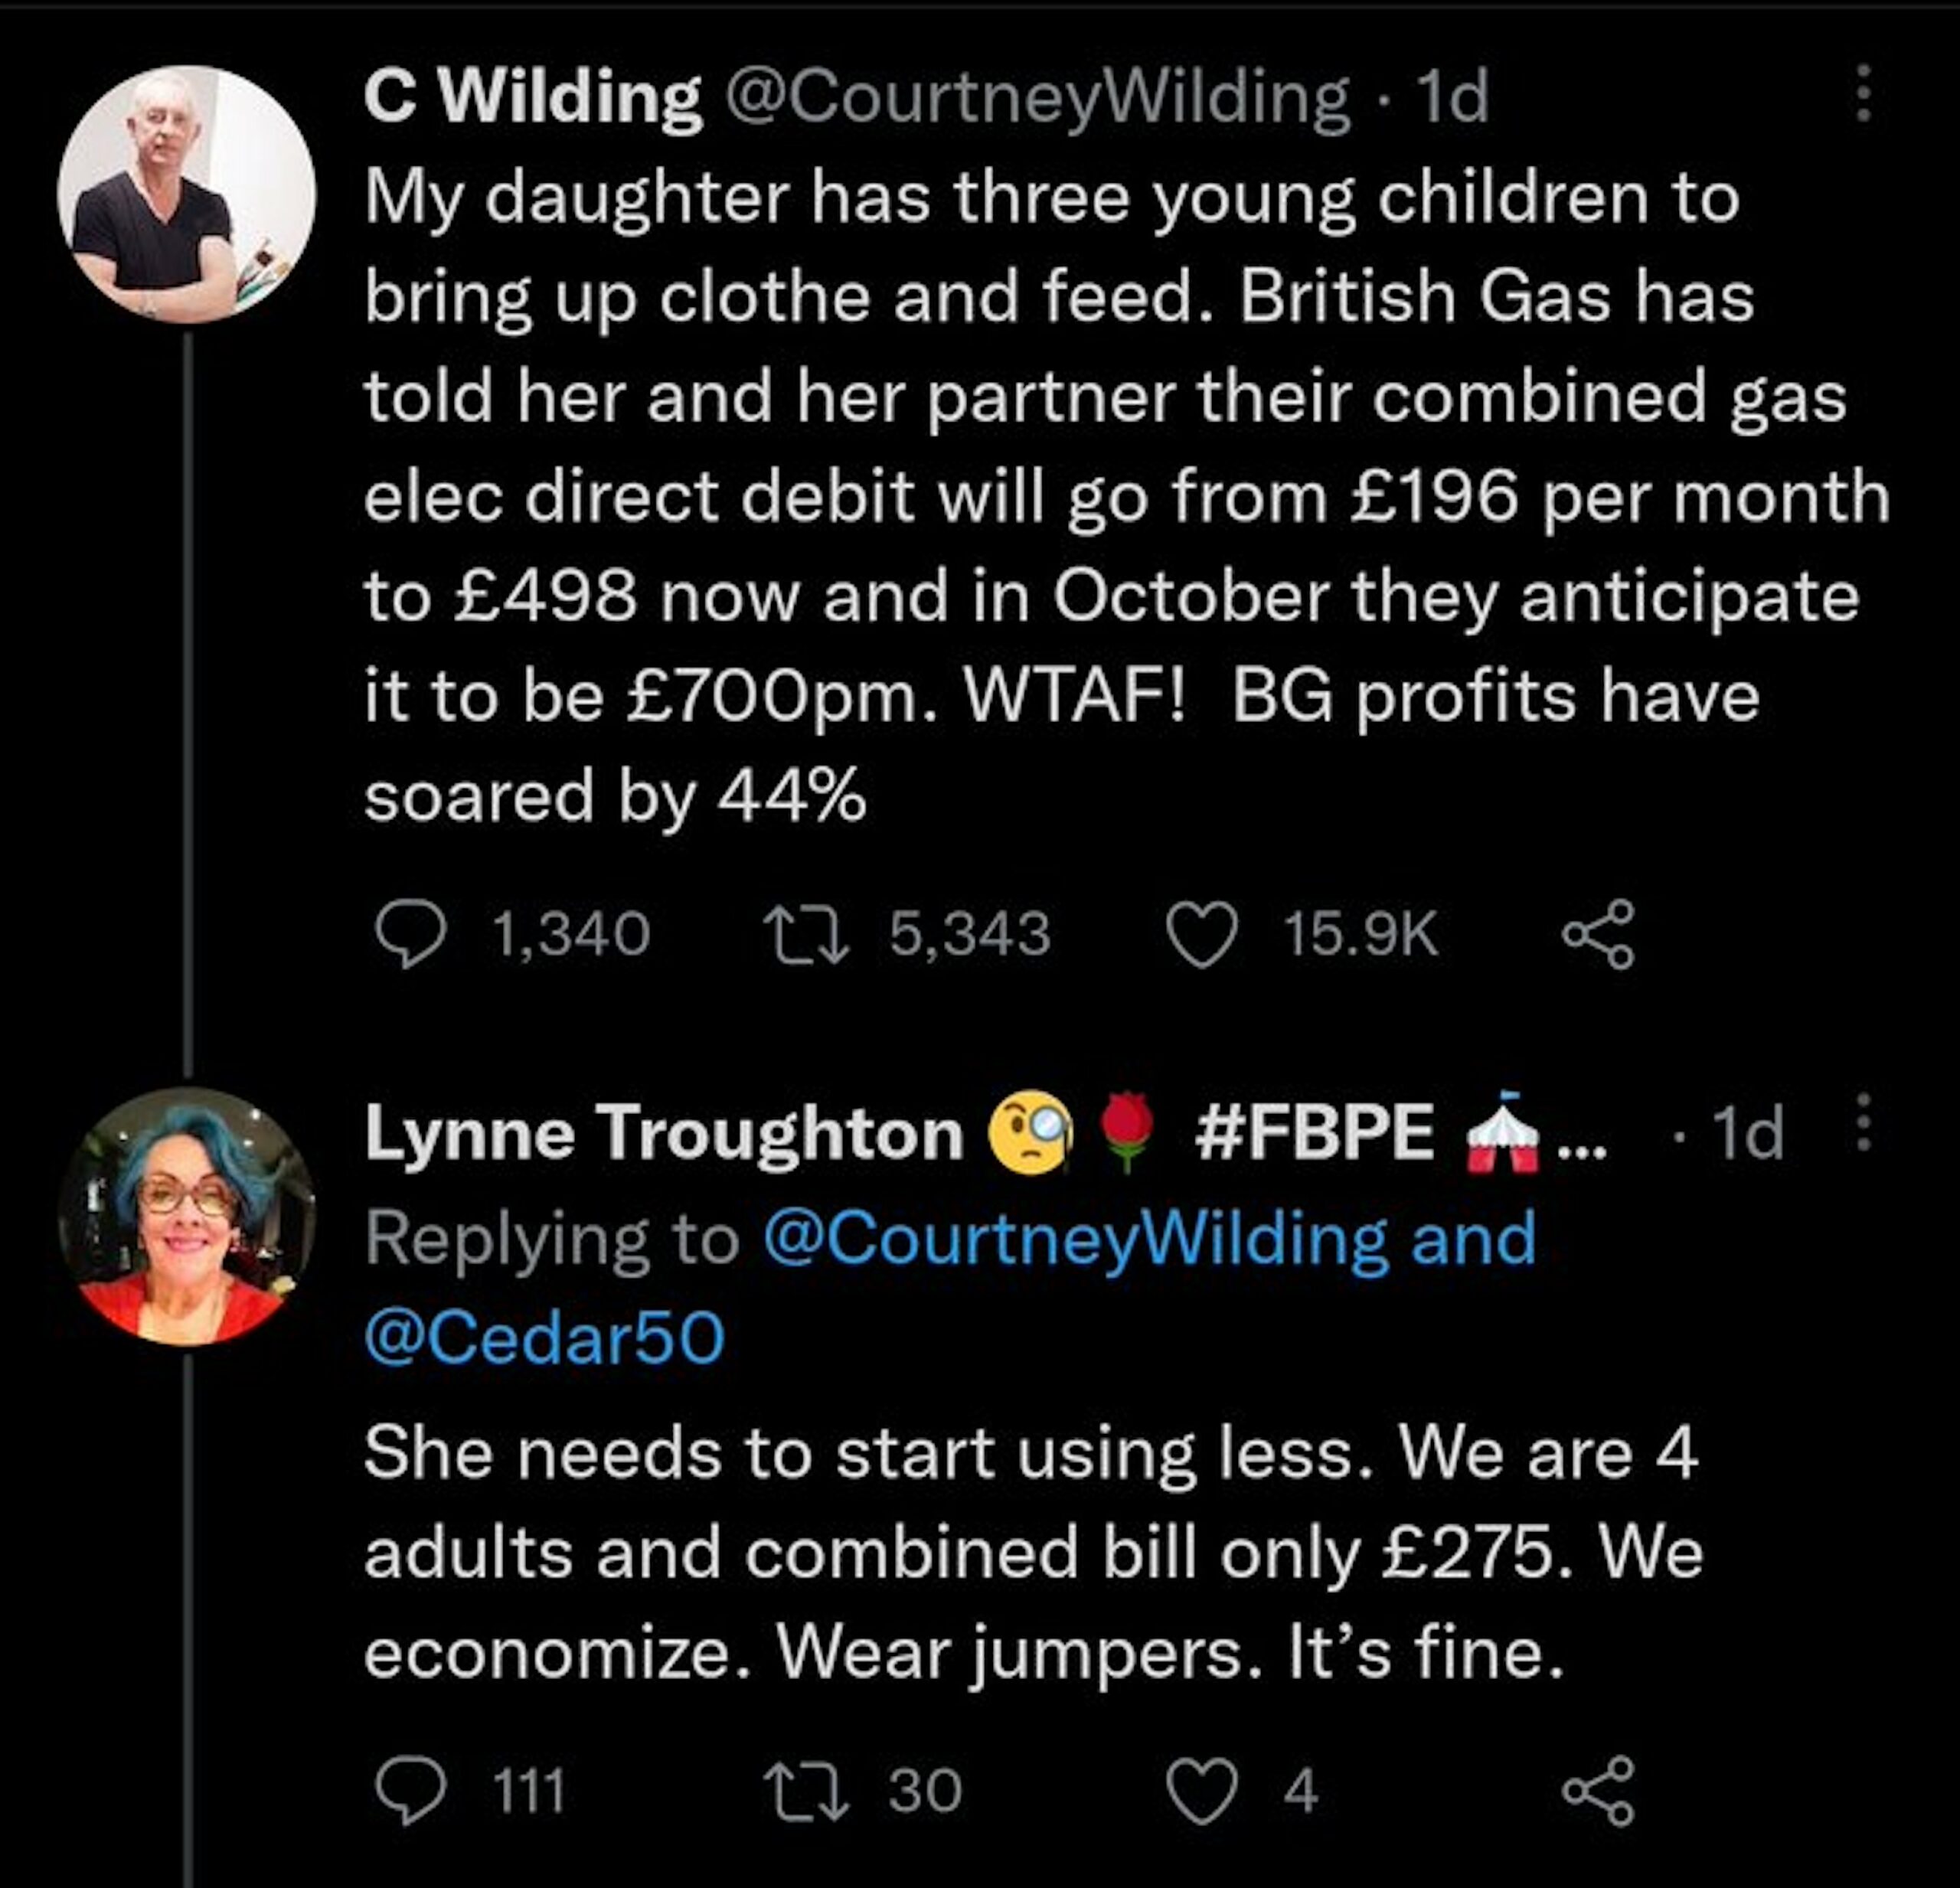Screen dimensions: 1960x1888
Task: Click the @CourtneyWilding mention link in reply
Action: click(x=1076, y=1238)
